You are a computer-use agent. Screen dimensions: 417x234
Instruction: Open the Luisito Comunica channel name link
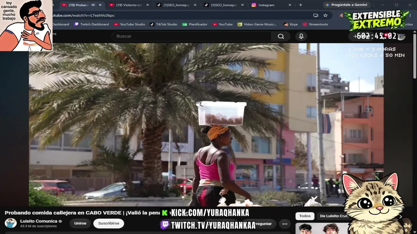tap(39, 221)
